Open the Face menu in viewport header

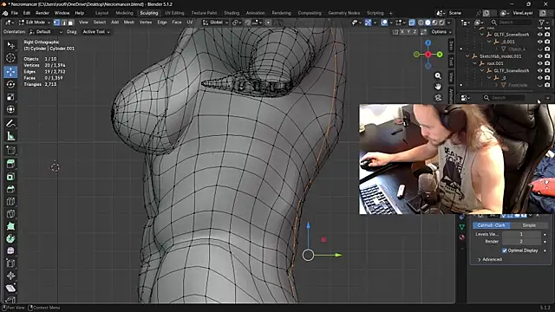click(x=177, y=23)
